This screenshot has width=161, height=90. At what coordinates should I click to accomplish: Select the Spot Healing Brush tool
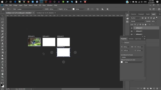tap(2, 37)
